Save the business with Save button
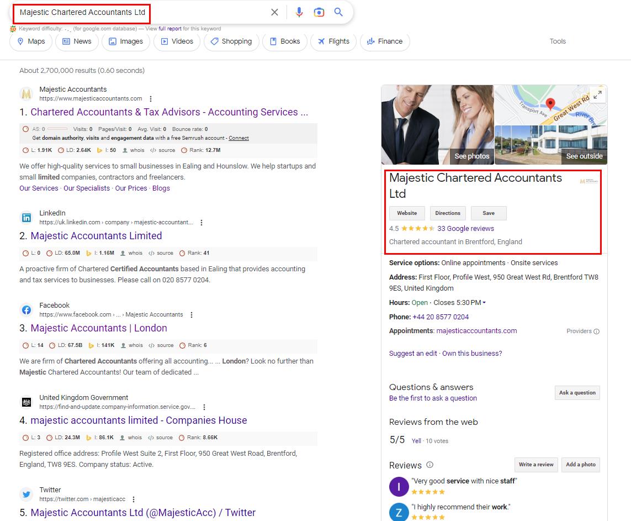Screen dimensions: 631x521 489,213
